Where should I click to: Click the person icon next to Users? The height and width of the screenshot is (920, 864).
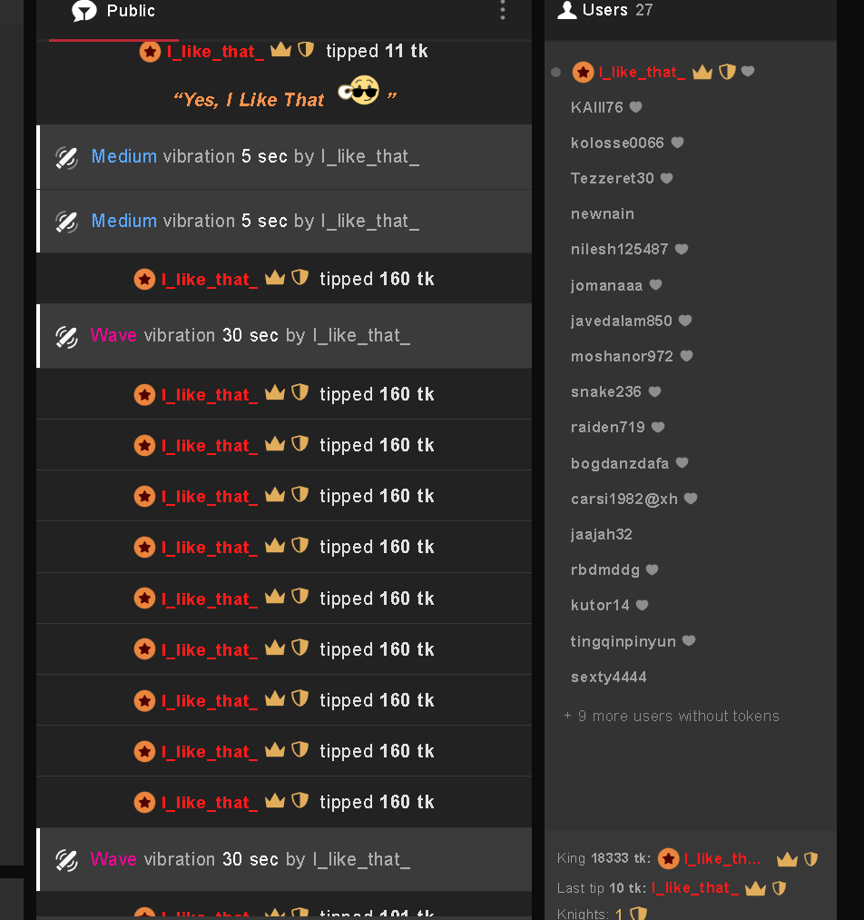click(x=567, y=11)
